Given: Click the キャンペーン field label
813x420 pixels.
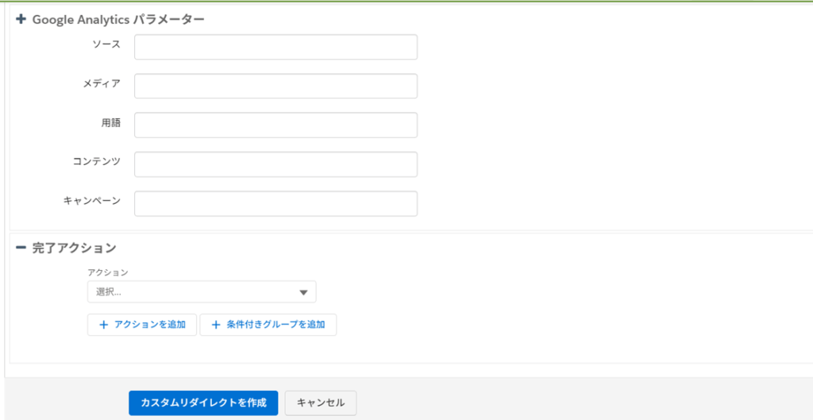Looking at the screenshot, I should (92, 200).
